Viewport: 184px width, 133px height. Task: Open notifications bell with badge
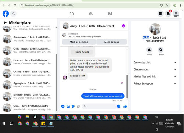tap(168, 14)
